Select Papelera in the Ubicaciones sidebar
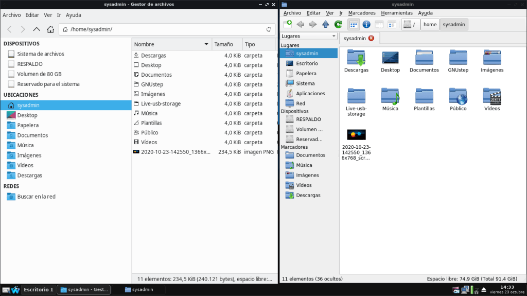 pos(28,125)
